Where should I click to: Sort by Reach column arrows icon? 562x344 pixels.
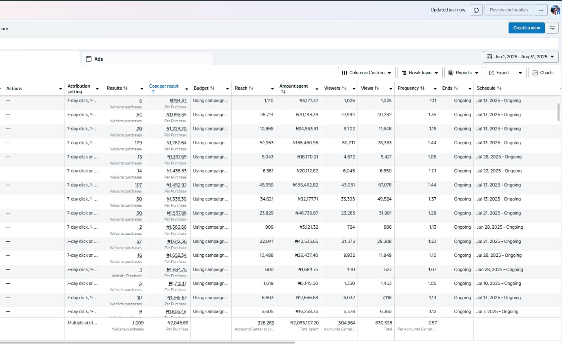click(251, 88)
